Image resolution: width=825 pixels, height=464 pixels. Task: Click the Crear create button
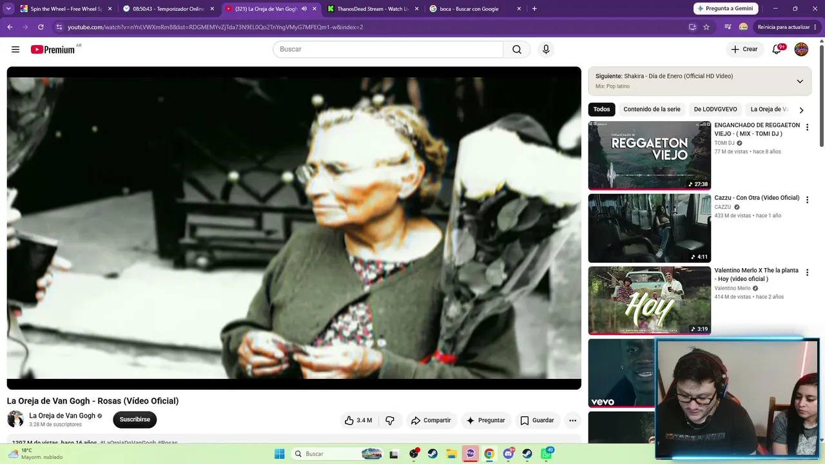(x=744, y=50)
